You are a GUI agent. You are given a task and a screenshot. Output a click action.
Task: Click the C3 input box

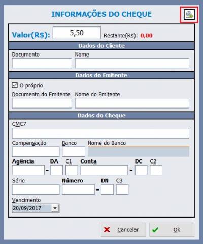coord(122,189)
